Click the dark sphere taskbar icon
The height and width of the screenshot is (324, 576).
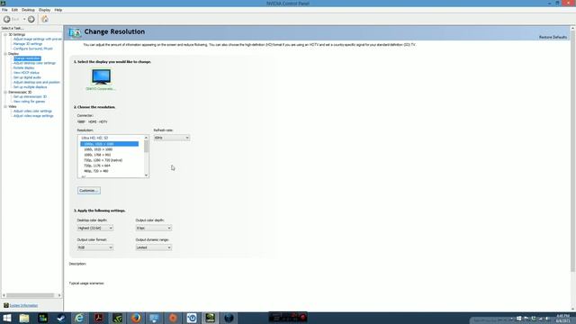pos(229,318)
